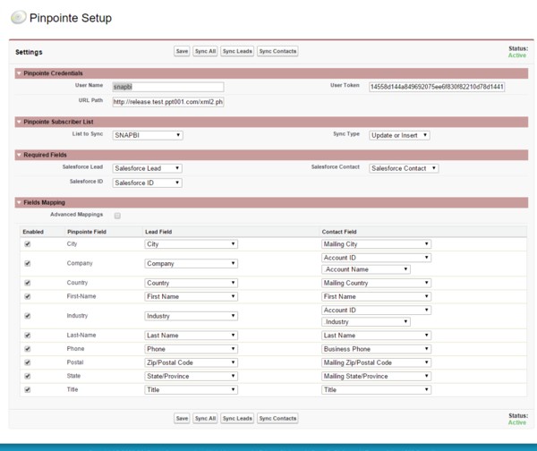Open the Salesforce Lead dropdown

pos(148,168)
